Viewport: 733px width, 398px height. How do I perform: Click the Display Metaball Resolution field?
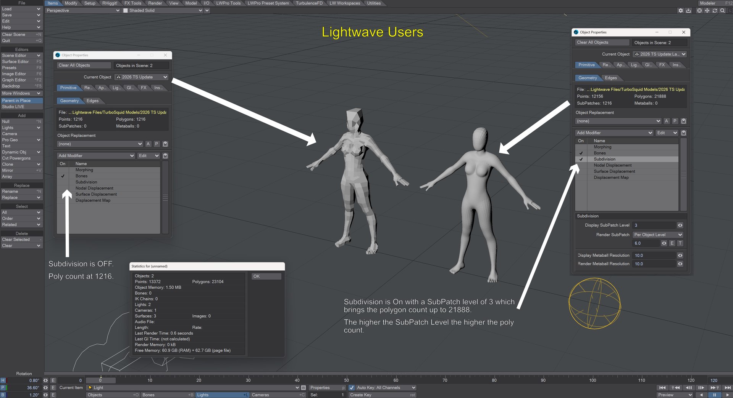[x=654, y=256]
